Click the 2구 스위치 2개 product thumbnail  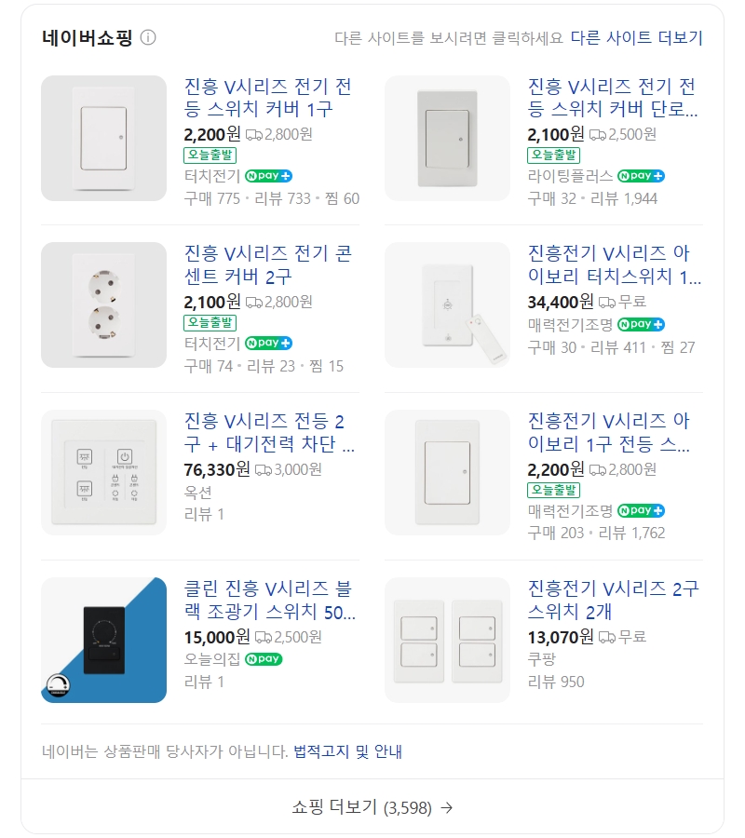448,639
